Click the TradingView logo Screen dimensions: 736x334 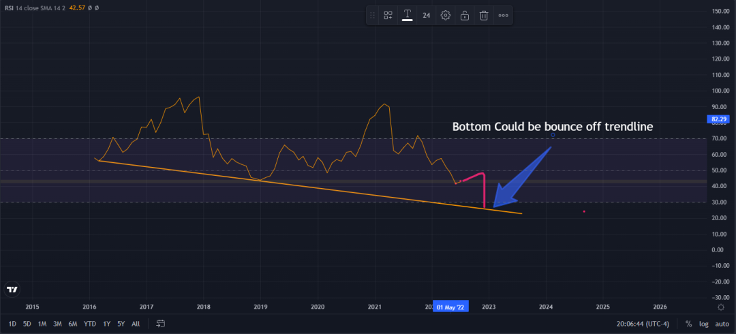(x=13, y=290)
